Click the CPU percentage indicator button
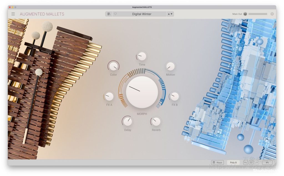The width and height of the screenshot is (284, 176). coord(267,162)
